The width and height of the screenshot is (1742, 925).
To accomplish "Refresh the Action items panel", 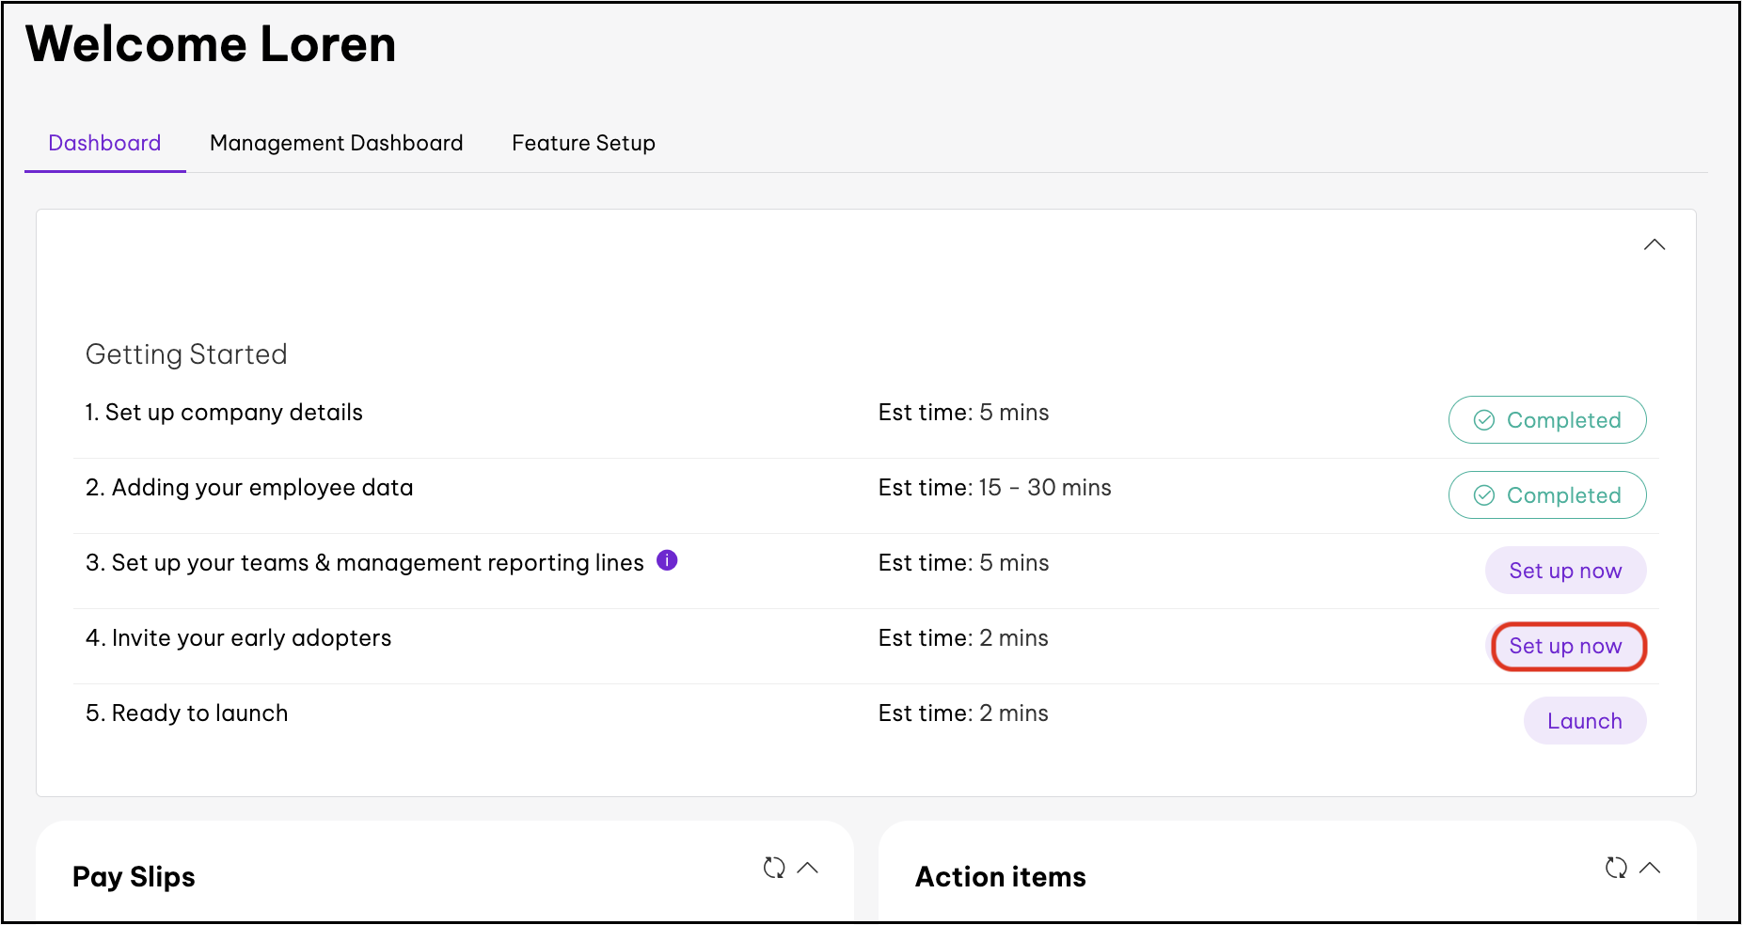I will coord(1616,868).
